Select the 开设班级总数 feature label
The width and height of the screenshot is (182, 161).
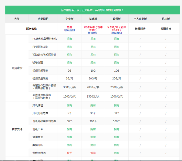click(x=40, y=113)
